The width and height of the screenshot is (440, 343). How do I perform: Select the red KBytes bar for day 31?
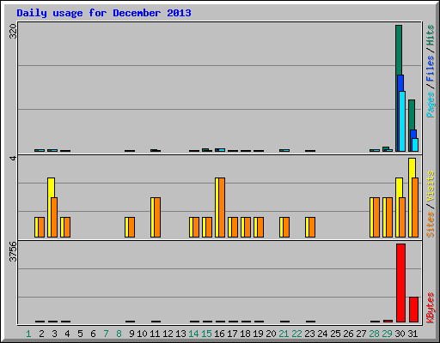413,310
